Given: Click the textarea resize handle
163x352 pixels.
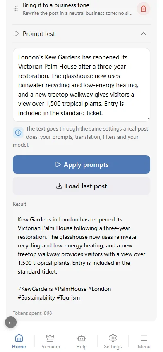Looking at the screenshot, I should pyautogui.click(x=147, y=119).
